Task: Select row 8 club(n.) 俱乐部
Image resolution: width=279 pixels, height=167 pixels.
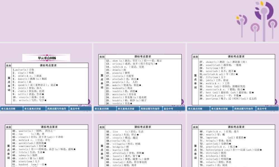Action: (28, 91)
